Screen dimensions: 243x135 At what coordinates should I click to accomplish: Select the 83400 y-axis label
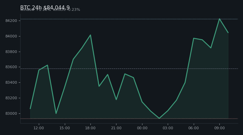point(11,82)
